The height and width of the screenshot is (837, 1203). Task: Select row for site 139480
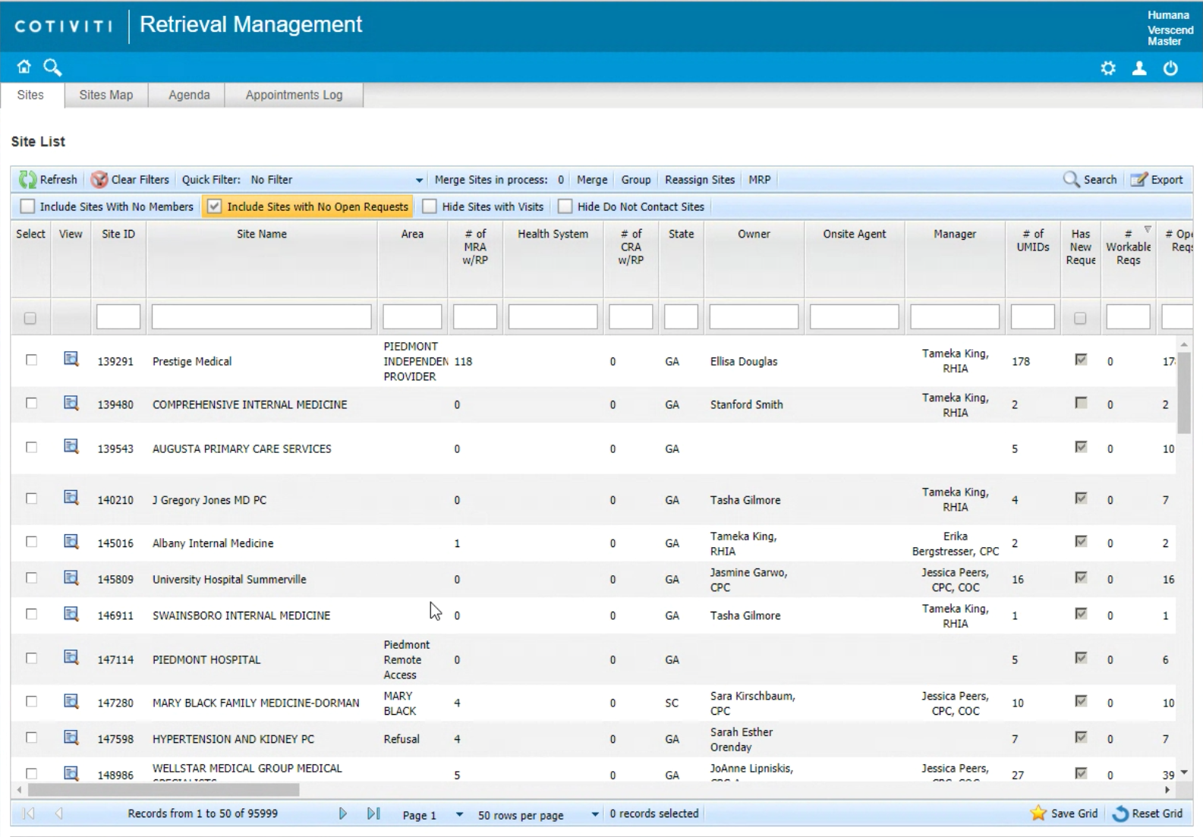coord(31,404)
